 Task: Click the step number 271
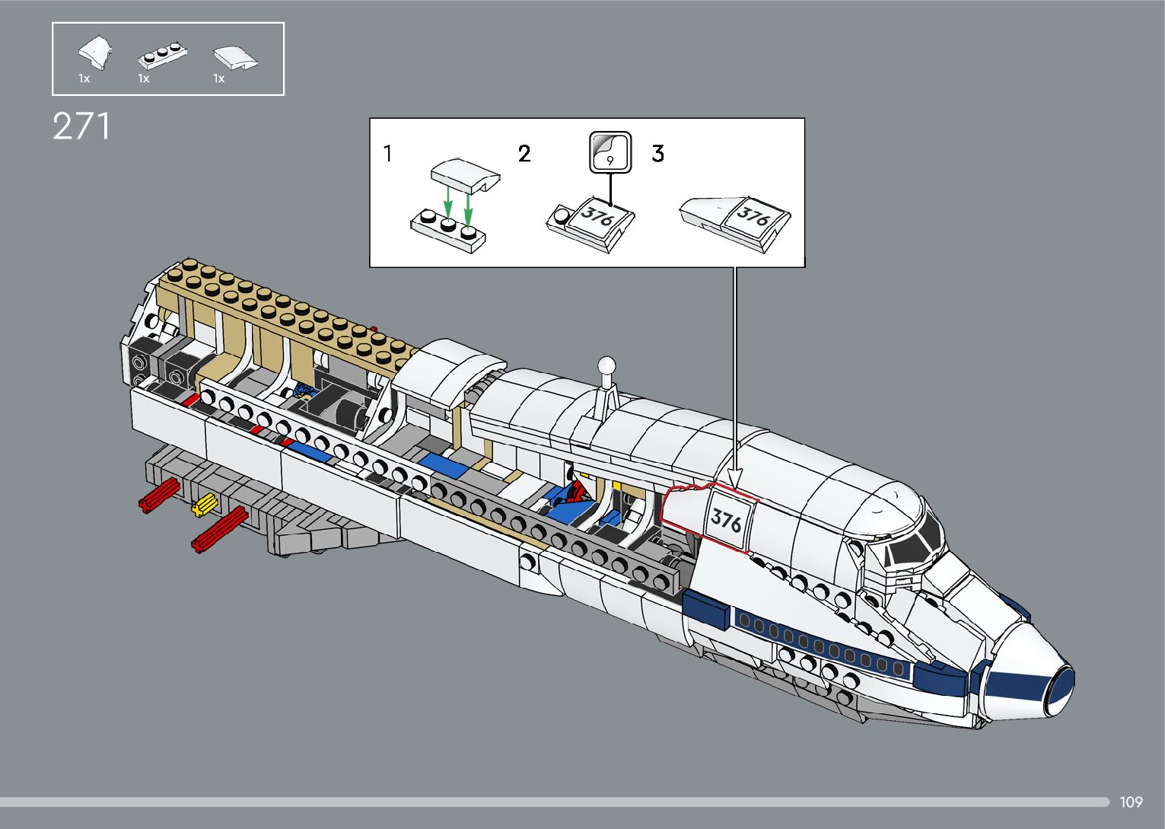pos(81,127)
